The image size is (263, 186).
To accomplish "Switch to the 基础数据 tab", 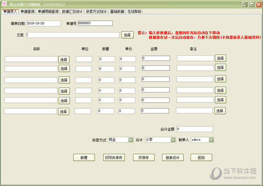I will click(117, 11).
